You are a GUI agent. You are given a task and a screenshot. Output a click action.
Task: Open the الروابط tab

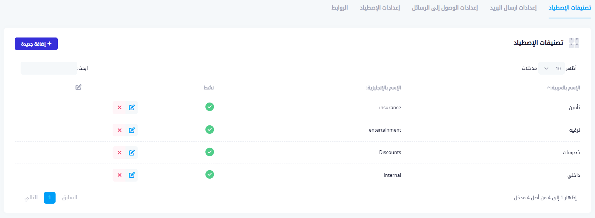pyautogui.click(x=340, y=8)
